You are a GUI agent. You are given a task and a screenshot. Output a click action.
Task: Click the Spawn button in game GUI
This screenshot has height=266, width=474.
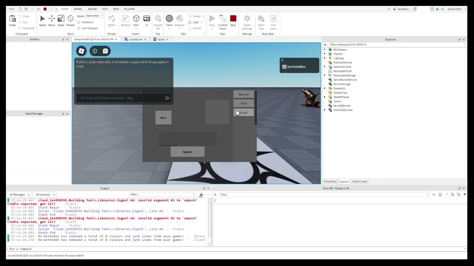coord(187,152)
